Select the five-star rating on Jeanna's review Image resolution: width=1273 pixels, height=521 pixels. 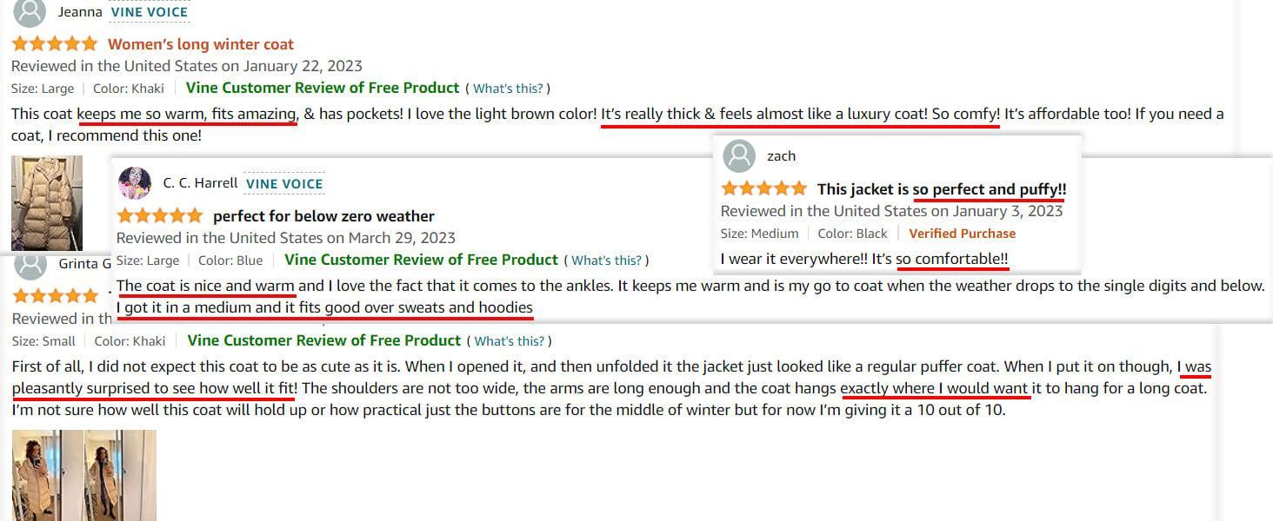coord(53,43)
